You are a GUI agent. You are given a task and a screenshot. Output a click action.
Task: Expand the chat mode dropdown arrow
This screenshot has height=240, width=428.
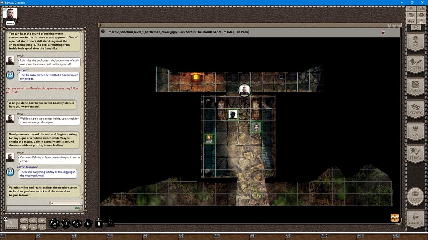tap(81, 203)
